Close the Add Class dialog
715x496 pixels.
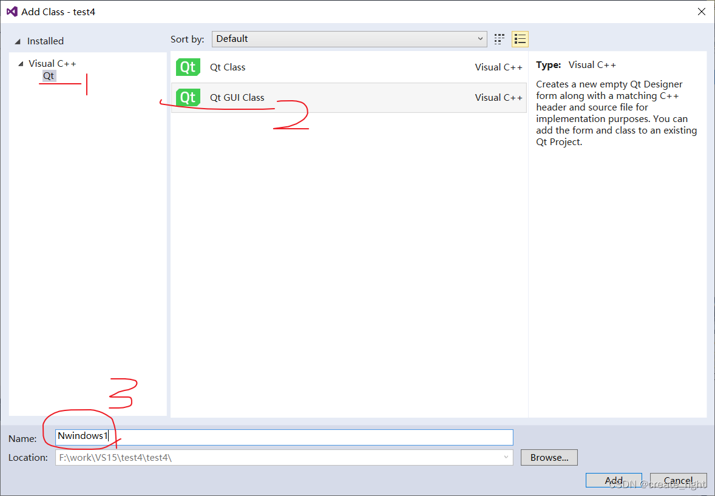click(x=701, y=12)
